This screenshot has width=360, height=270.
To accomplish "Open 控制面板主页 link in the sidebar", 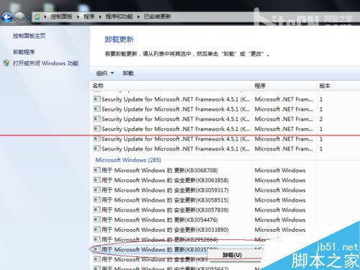I will coord(29,36).
